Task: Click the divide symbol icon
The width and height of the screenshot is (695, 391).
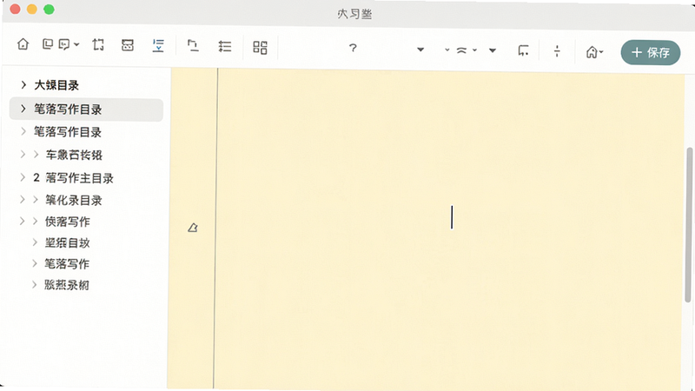Action: point(557,51)
